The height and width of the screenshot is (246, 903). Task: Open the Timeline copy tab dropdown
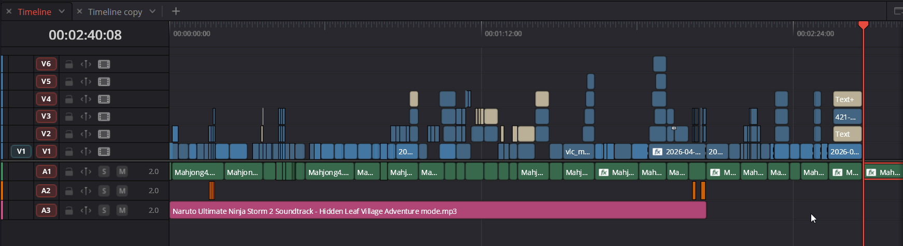coord(152,11)
